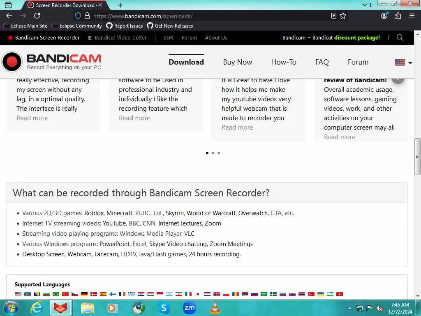This screenshot has height=316, width=421.
Task: Click the muted volume tray icon
Action: coord(379,308)
